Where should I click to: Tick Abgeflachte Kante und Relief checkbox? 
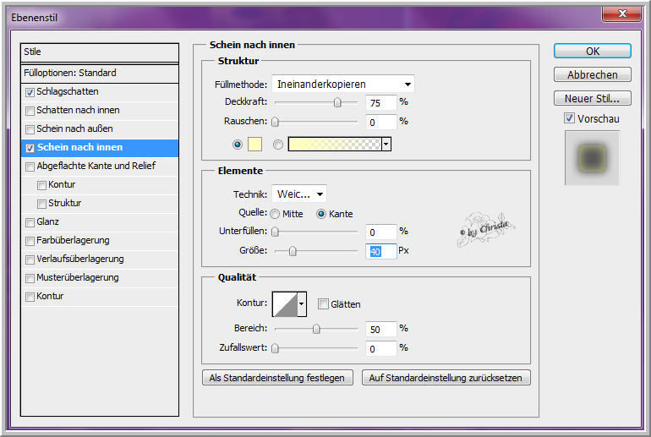pos(30,167)
